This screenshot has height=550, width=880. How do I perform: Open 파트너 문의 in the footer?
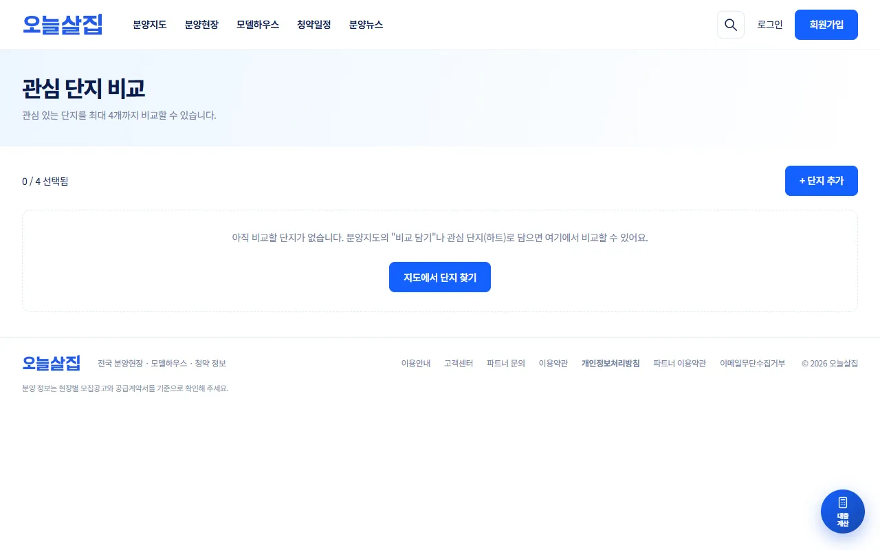pyautogui.click(x=506, y=363)
